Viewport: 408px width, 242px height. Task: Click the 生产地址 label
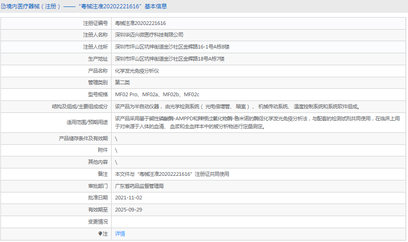click(x=98, y=59)
